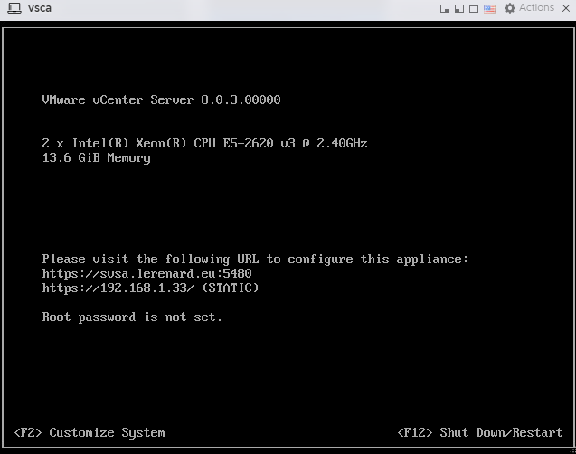Click the full-window console layout icon

(x=474, y=8)
